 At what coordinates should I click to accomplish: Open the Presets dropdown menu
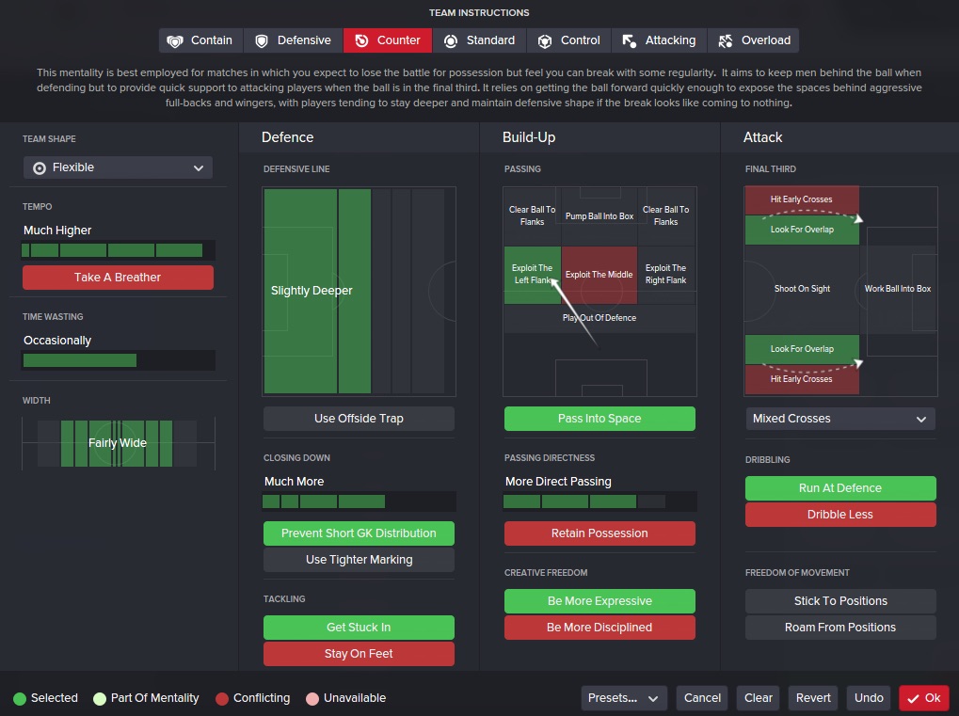[624, 698]
